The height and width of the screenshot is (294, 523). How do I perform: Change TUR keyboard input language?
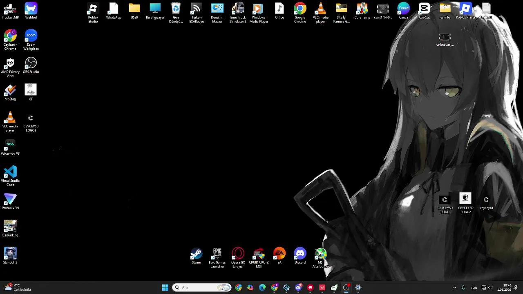[x=474, y=287]
